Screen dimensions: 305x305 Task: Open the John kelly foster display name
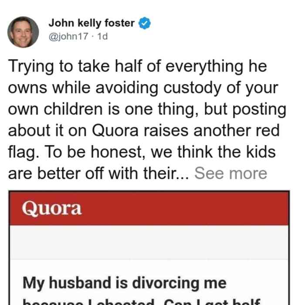pos(91,23)
